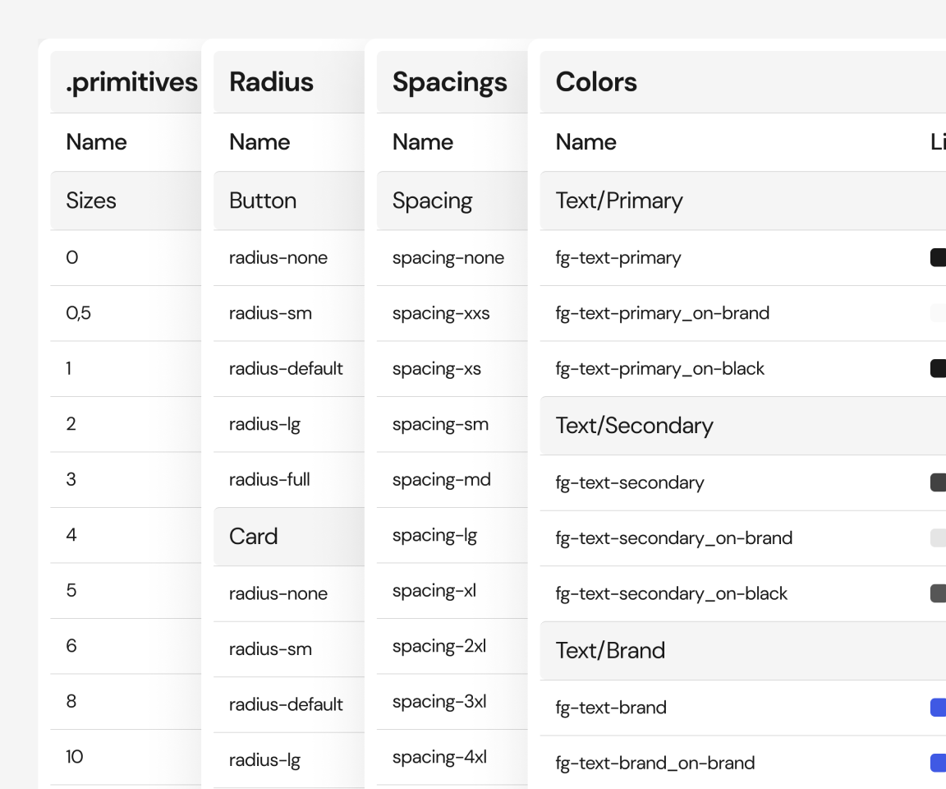This screenshot has height=789, width=946.
Task: Click the Card group row in Radius
Action: pos(289,537)
